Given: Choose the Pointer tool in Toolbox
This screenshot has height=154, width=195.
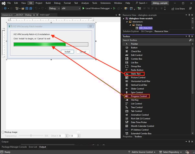Looking at the screenshot, I should (x=134, y=44).
